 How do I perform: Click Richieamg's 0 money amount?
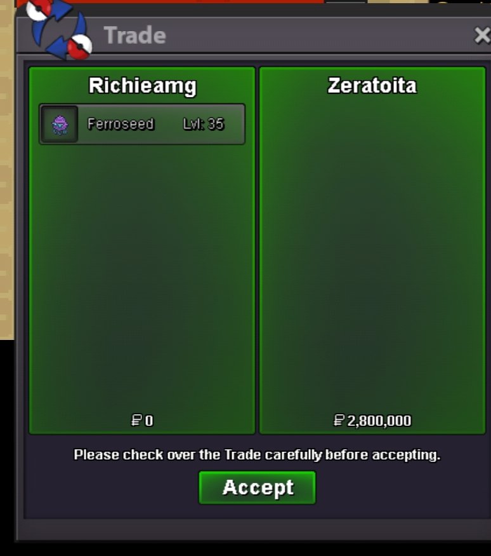click(x=149, y=421)
